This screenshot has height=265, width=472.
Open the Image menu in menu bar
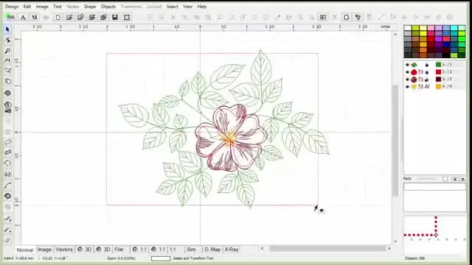42,7
